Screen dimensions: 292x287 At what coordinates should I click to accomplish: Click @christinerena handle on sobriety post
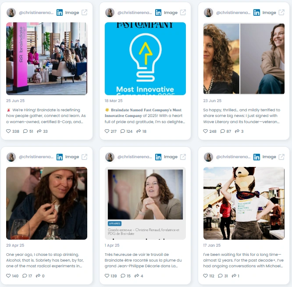point(36,157)
